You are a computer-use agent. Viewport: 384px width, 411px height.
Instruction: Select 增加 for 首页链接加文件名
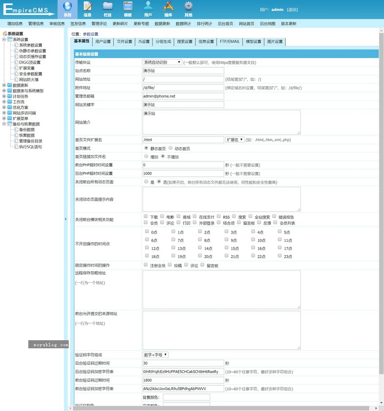click(x=146, y=157)
